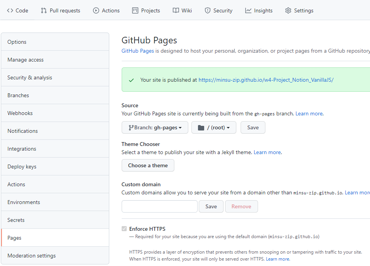Open the / (root) folder dropdown
Screen dimensions: 370x266
214,127
